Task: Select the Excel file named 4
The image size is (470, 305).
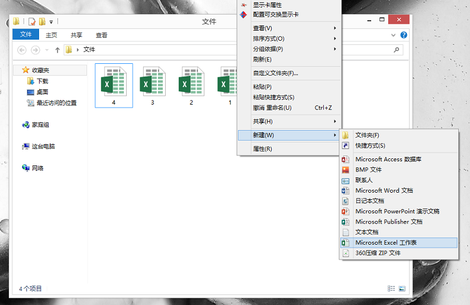Action: (x=114, y=86)
